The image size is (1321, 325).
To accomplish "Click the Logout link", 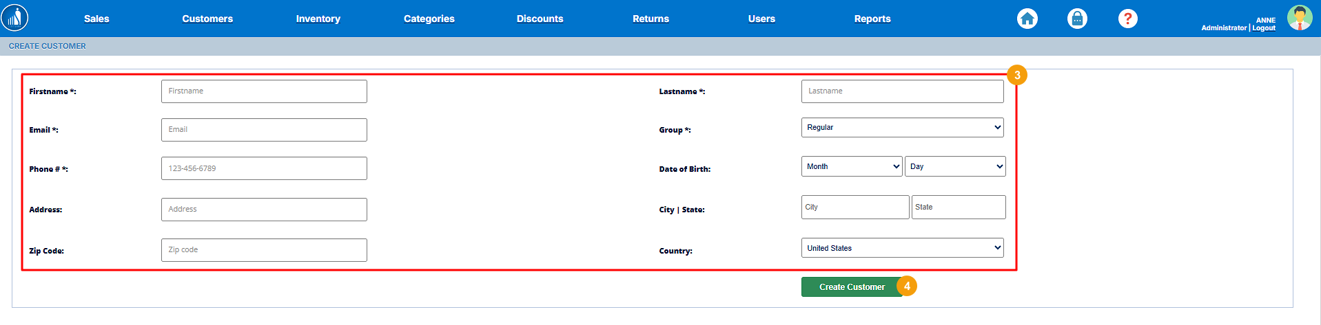I will click(1264, 28).
